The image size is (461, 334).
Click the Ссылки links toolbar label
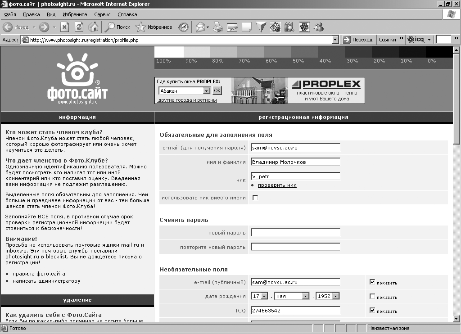(387, 40)
